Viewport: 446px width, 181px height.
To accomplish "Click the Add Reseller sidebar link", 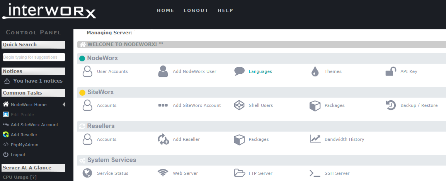I will (x=24, y=135).
